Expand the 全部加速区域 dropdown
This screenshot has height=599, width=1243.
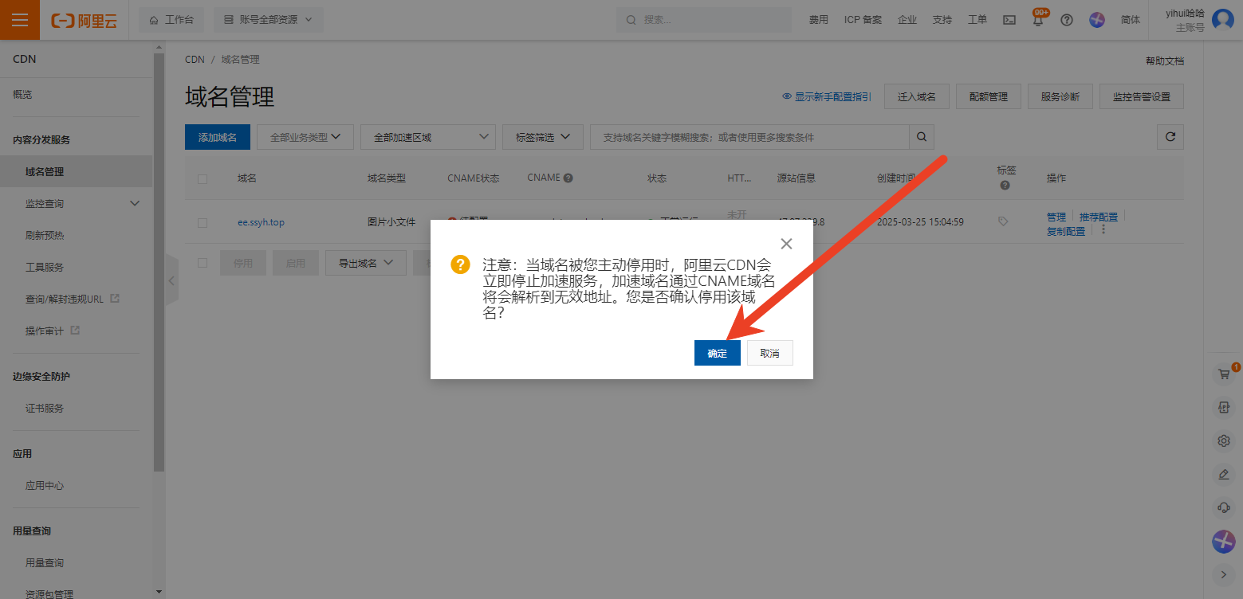click(x=428, y=137)
